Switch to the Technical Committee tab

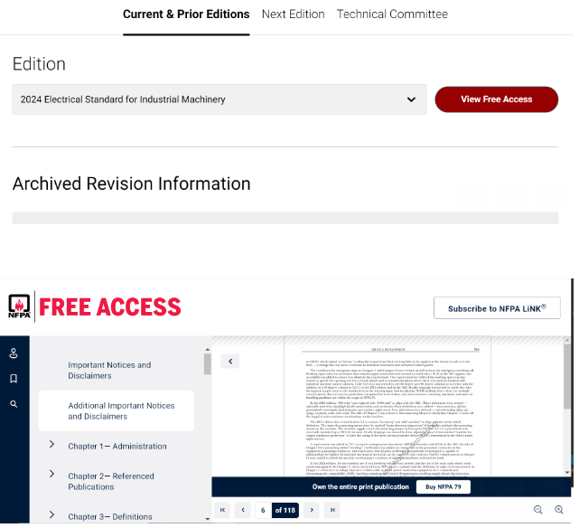pos(392,14)
